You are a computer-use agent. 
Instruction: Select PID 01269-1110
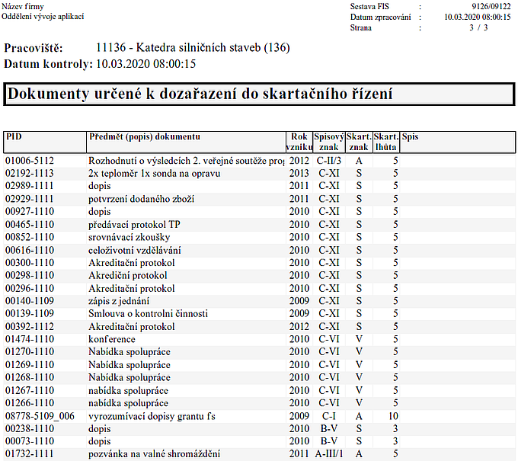click(30, 365)
